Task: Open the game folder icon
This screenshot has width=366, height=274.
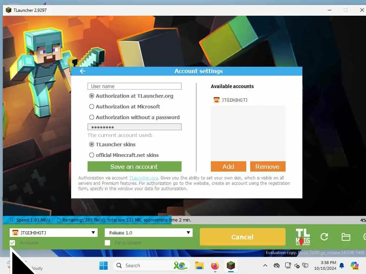Action: [x=346, y=237]
